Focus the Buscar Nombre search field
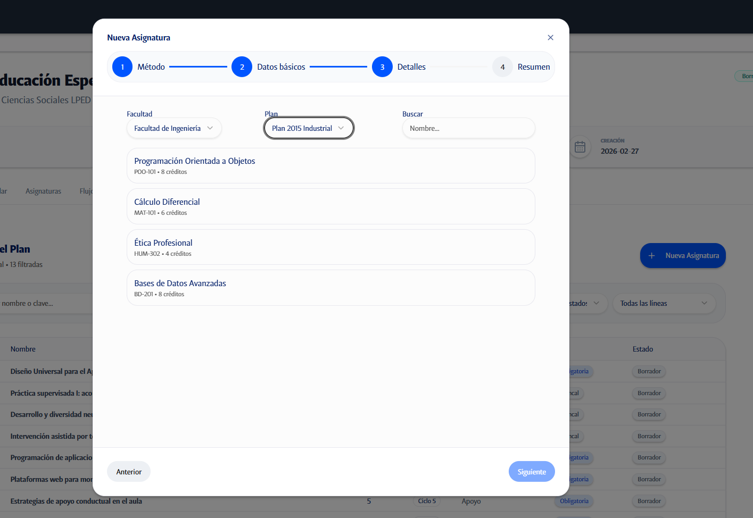The width and height of the screenshot is (753, 518). 468,128
